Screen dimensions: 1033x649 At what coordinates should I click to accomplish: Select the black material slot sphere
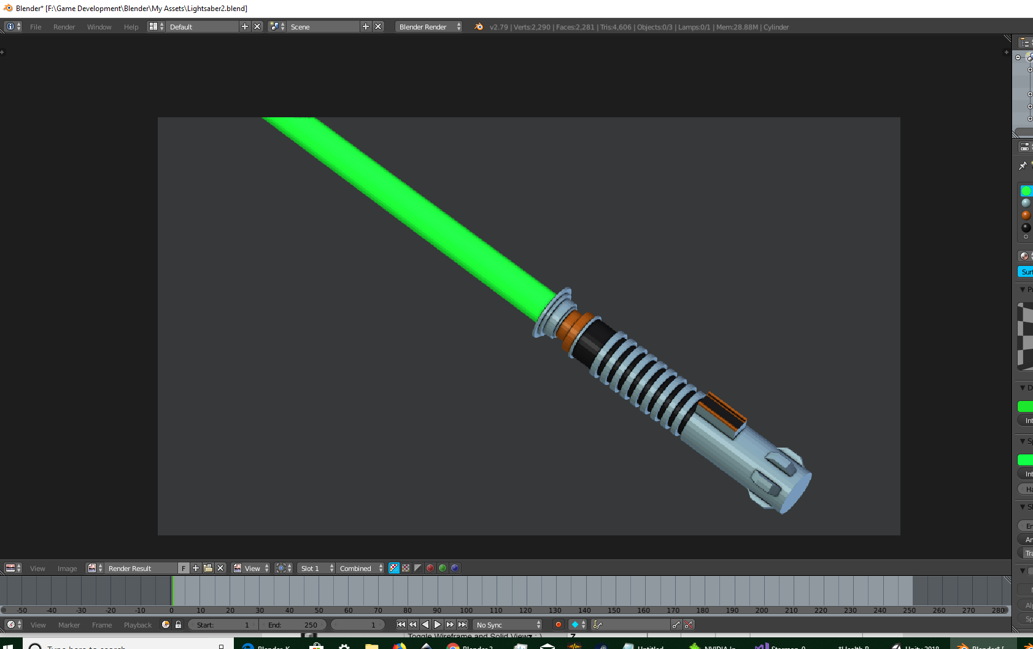click(1026, 228)
